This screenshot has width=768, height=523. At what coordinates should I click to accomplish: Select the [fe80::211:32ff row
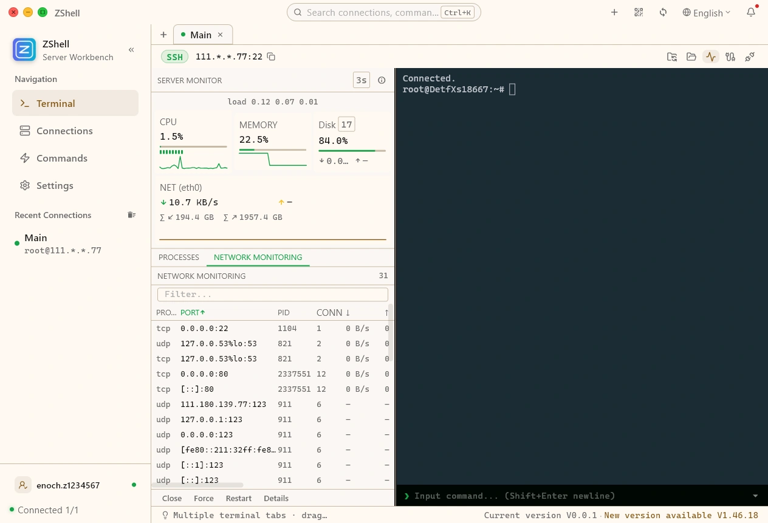tap(270, 450)
